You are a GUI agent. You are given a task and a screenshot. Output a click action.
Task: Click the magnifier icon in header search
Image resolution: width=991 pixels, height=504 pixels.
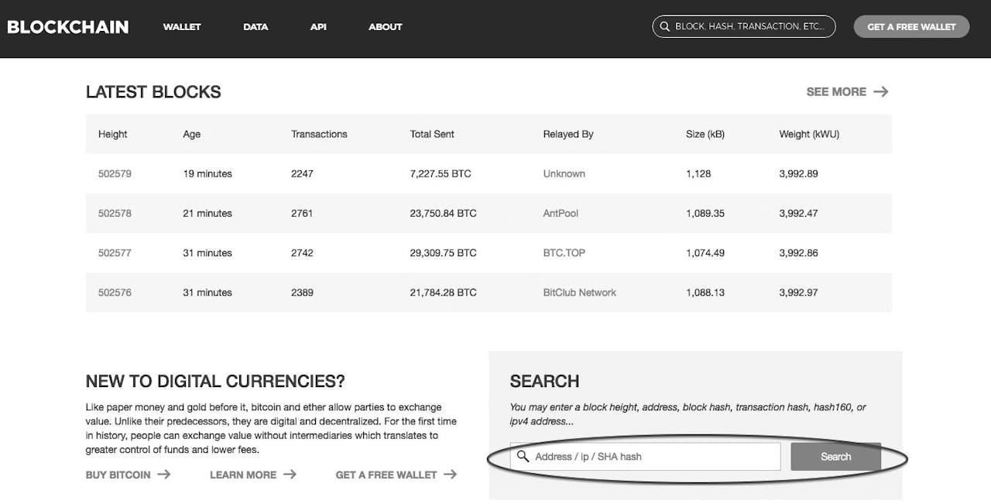pyautogui.click(x=664, y=26)
